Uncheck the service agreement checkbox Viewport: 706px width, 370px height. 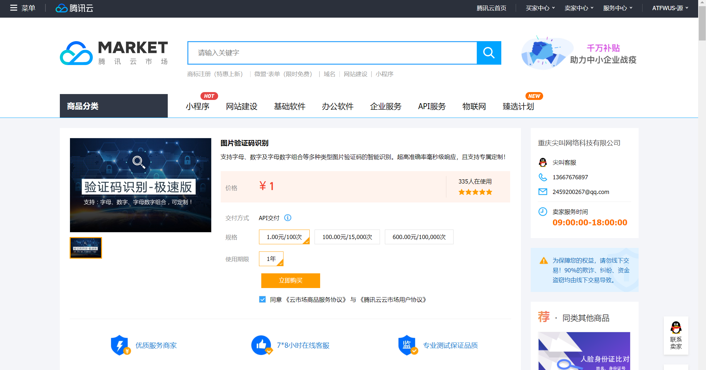pyautogui.click(x=262, y=299)
